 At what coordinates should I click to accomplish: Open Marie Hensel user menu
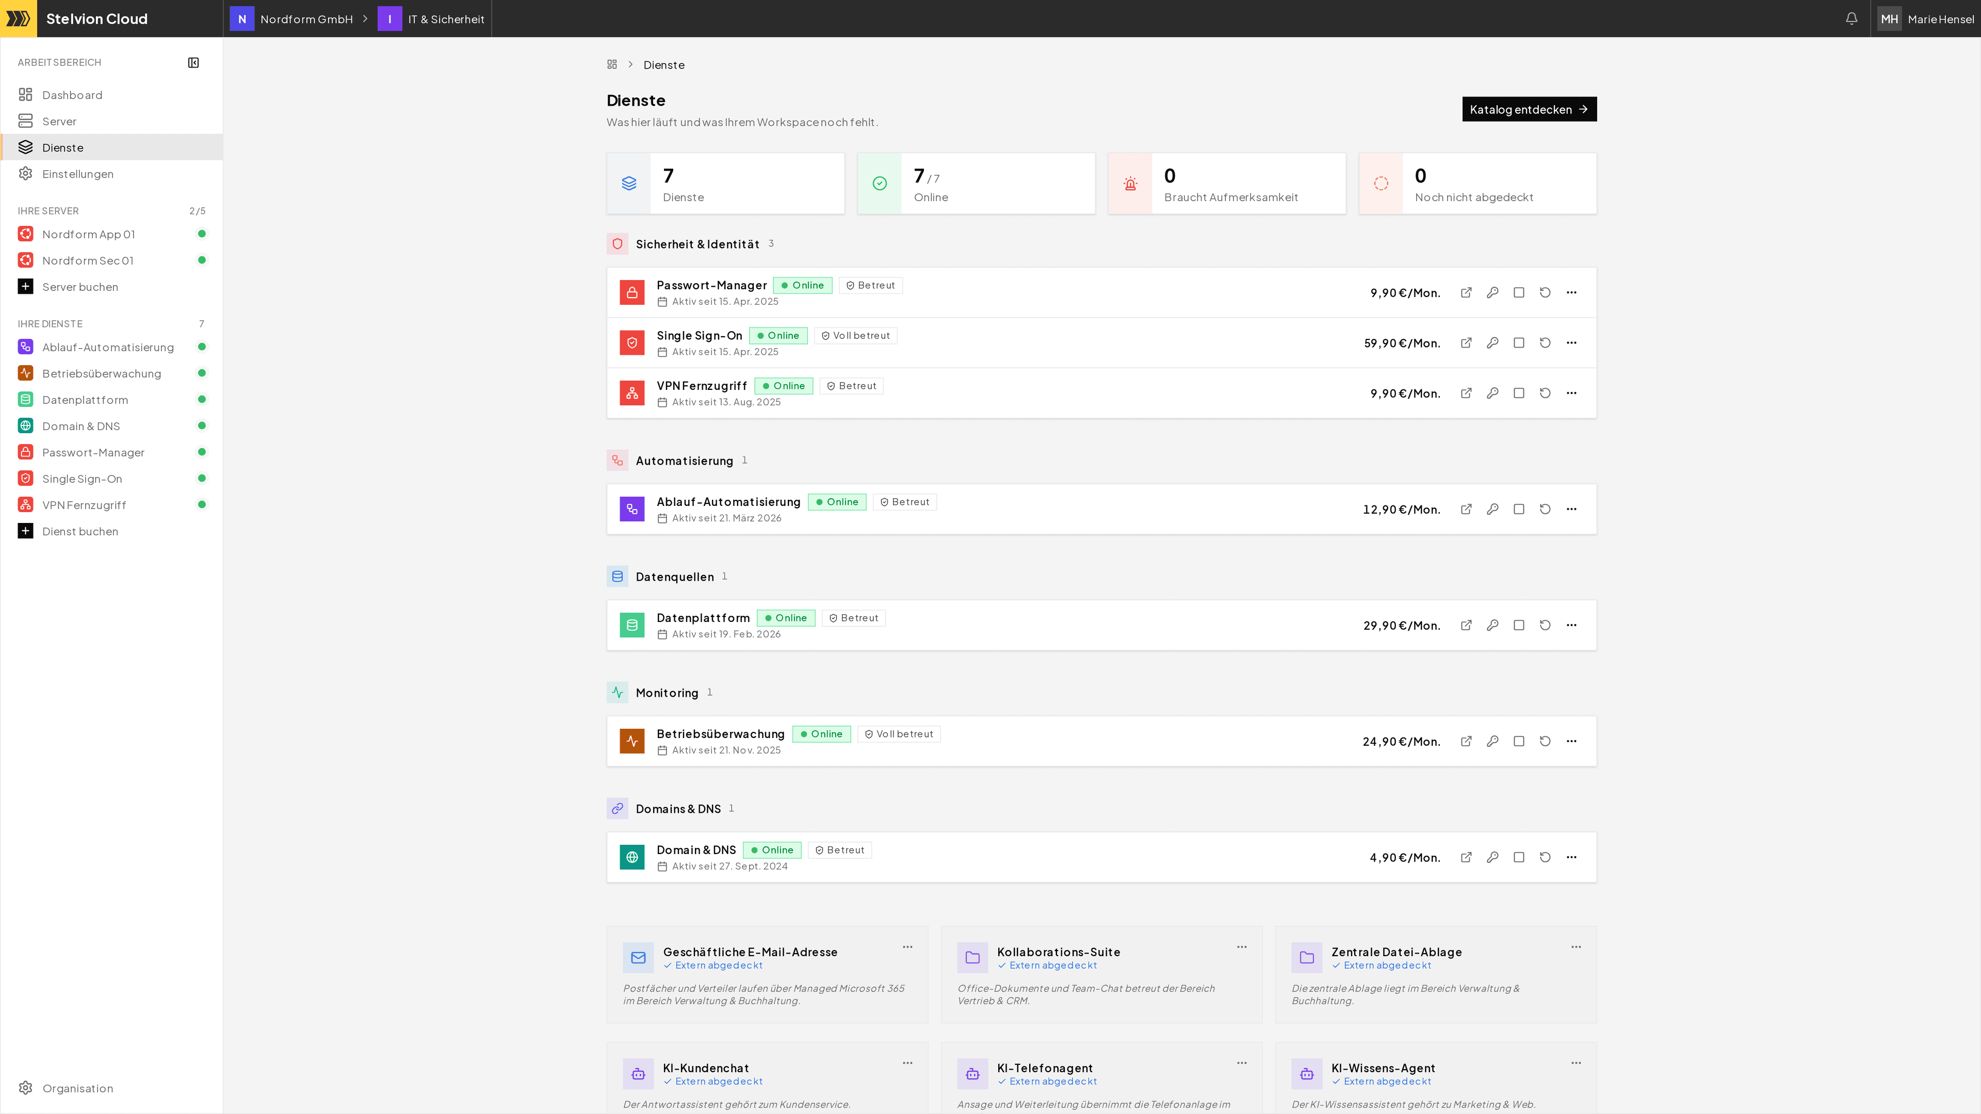(x=1926, y=19)
